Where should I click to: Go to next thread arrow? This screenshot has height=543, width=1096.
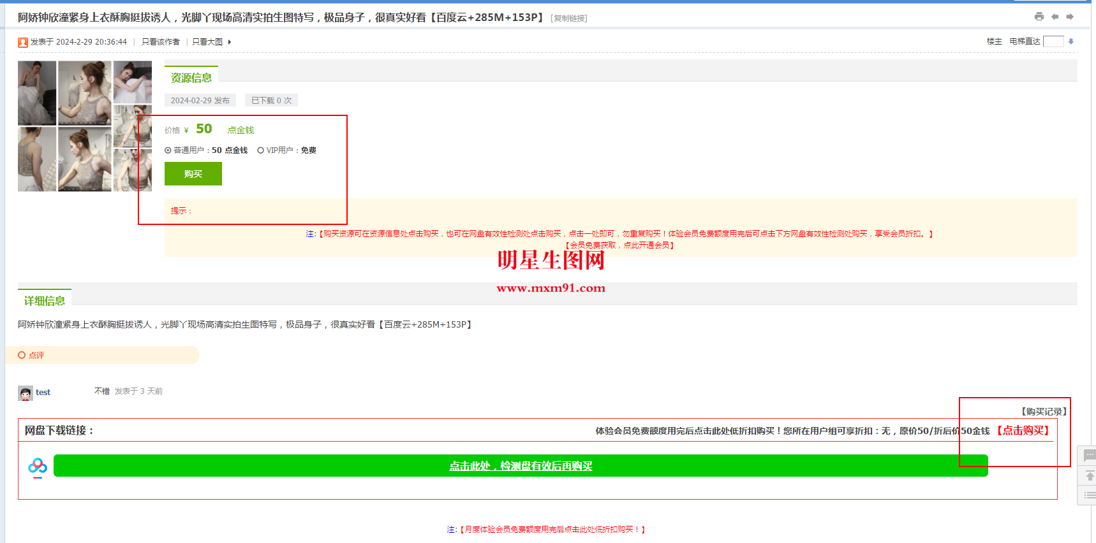[x=1070, y=17]
